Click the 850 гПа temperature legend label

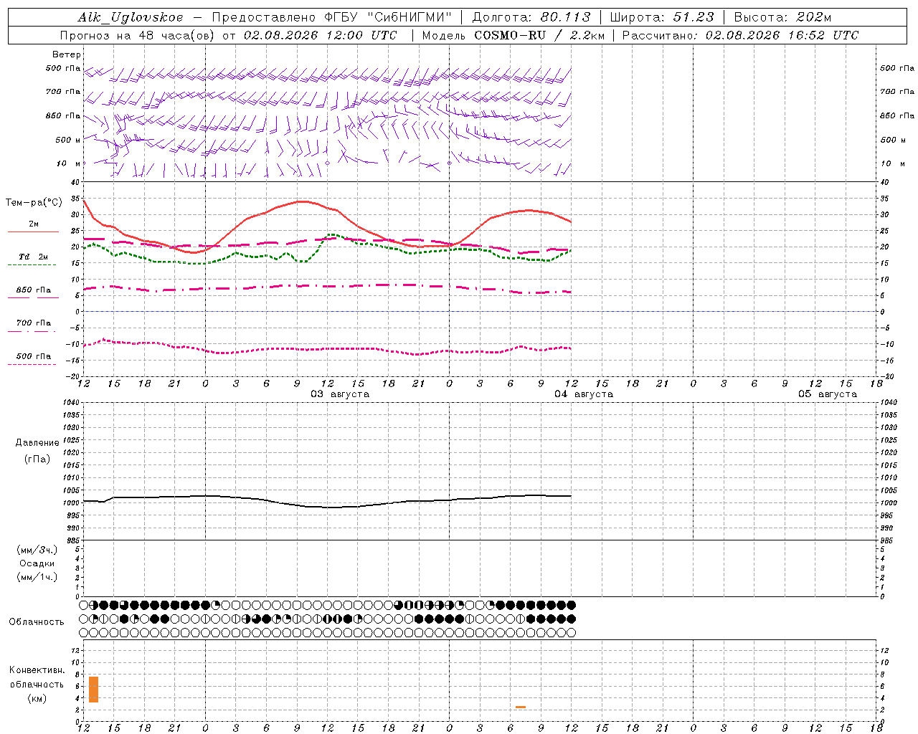(x=34, y=290)
